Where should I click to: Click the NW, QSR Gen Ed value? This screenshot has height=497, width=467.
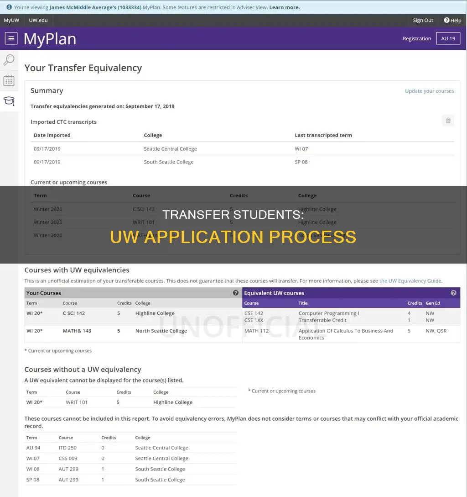436,331
